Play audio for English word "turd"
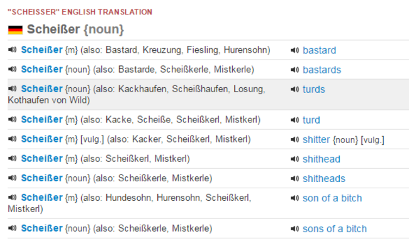Screen dimensions: 409x251 (294, 120)
